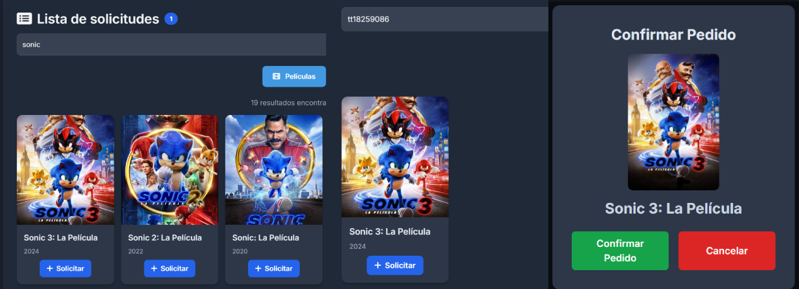Click the poster in Confirmar Pedido dialog
This screenshot has height=289, width=799.
click(x=673, y=122)
